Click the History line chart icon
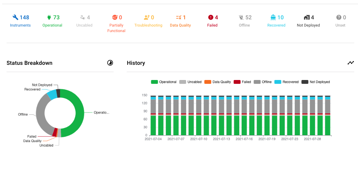The height and width of the screenshot is (170, 358). [351, 63]
